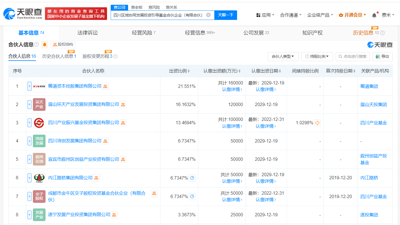
Task: Clear the search box text
Action: click(x=208, y=15)
